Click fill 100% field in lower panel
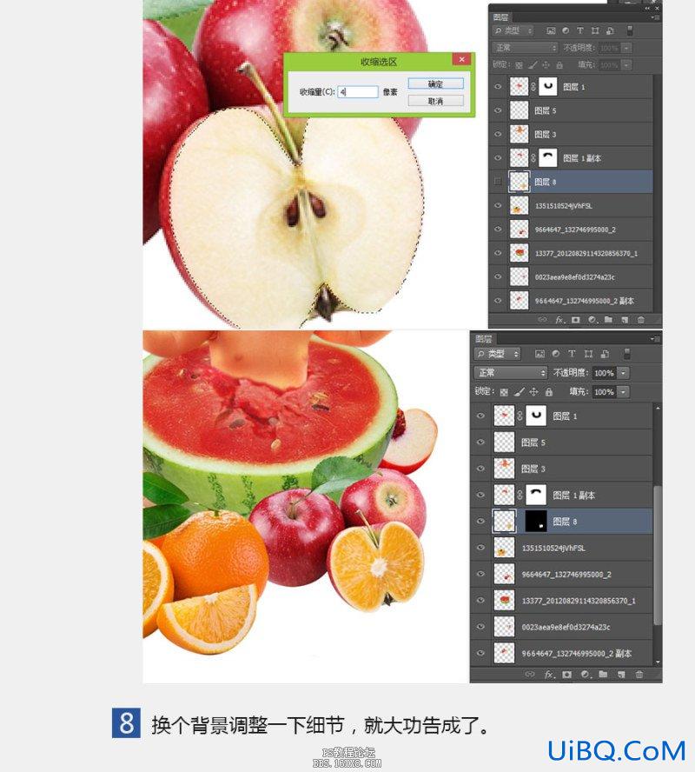The image size is (695, 772). click(604, 392)
